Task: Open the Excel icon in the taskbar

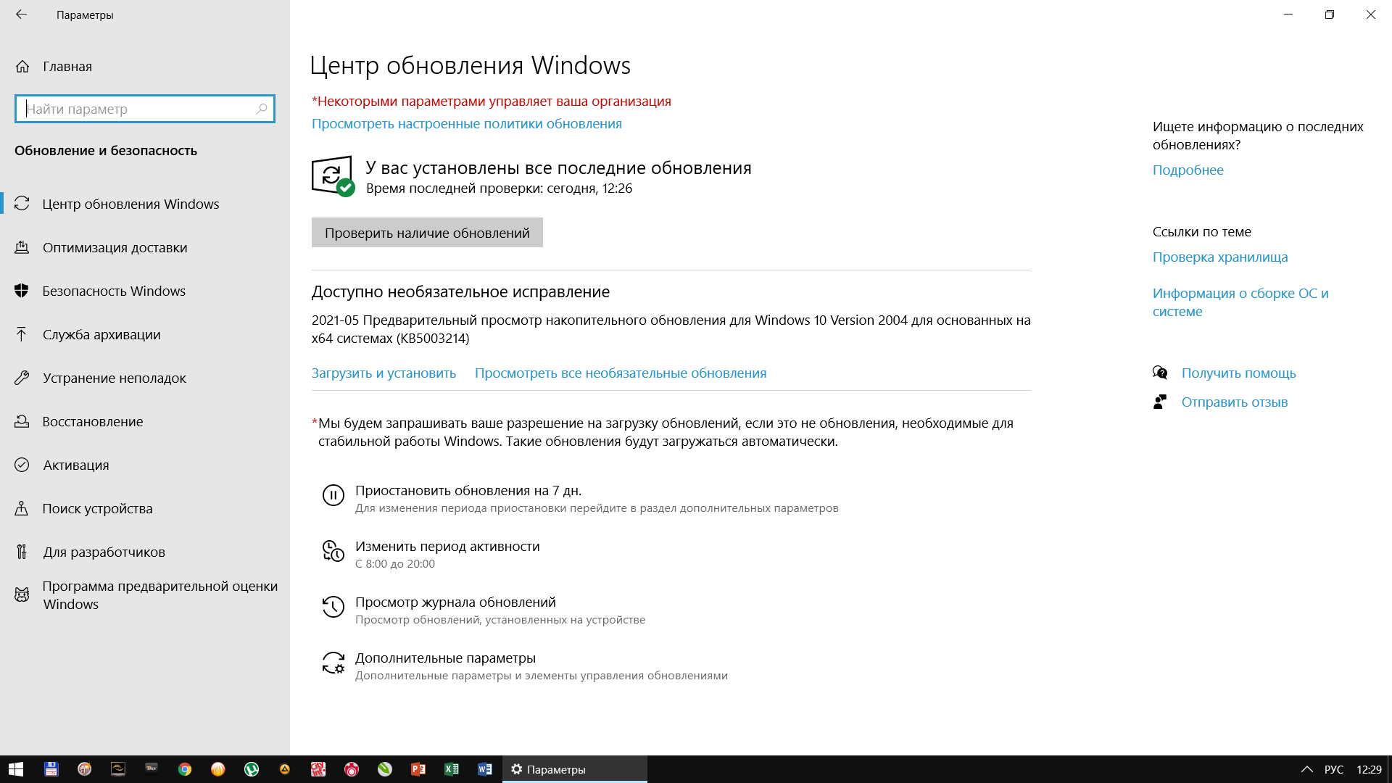Action: (452, 769)
